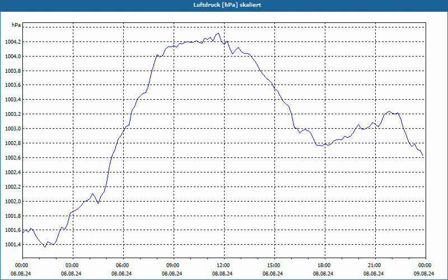Select the y-axis value "1003,0"
The height and width of the screenshot is (280, 448).
[13, 129]
